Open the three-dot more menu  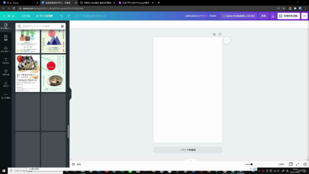point(305,16)
